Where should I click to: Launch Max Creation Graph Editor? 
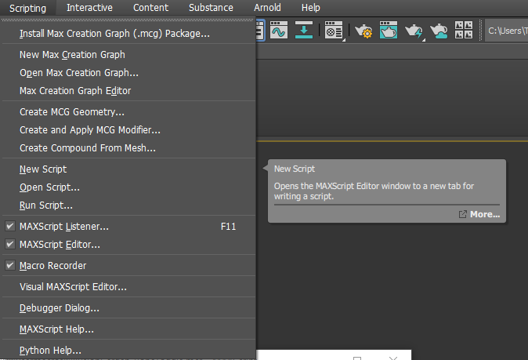point(128,91)
